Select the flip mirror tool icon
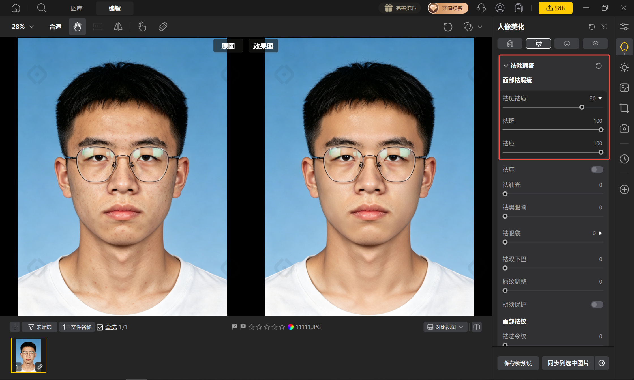Viewport: 634px width, 380px height. (x=118, y=27)
